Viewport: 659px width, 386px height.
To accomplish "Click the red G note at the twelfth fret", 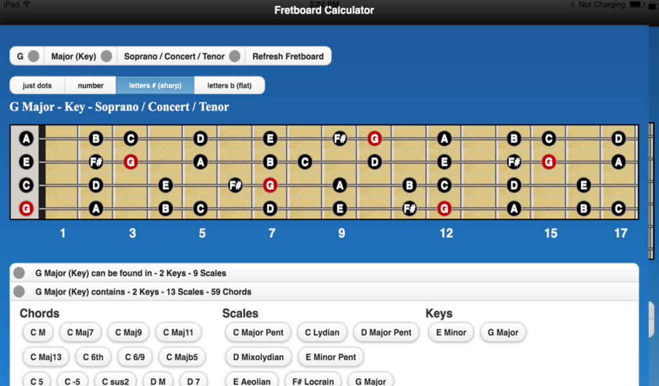I will pos(446,208).
